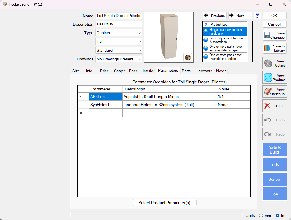
Task: Save Changes using the floppy disk icon
Action: point(274,35)
